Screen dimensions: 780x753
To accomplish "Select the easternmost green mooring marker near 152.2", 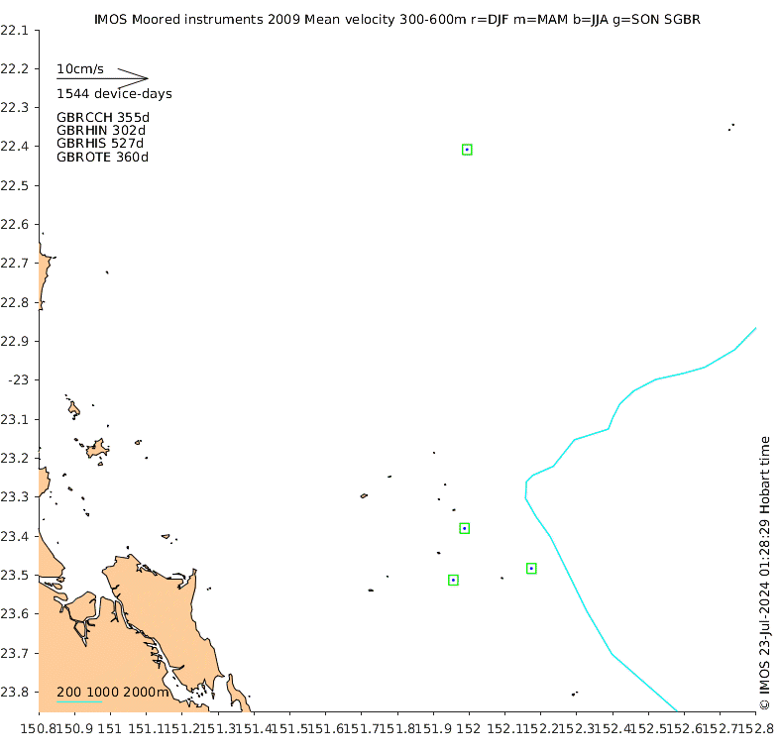I will [531, 568].
